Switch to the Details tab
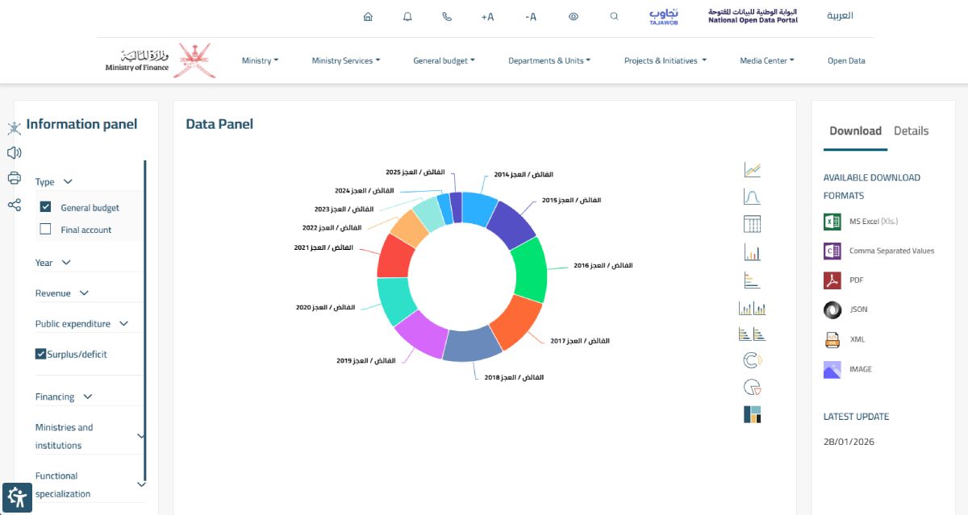968x515 pixels. pyautogui.click(x=912, y=131)
